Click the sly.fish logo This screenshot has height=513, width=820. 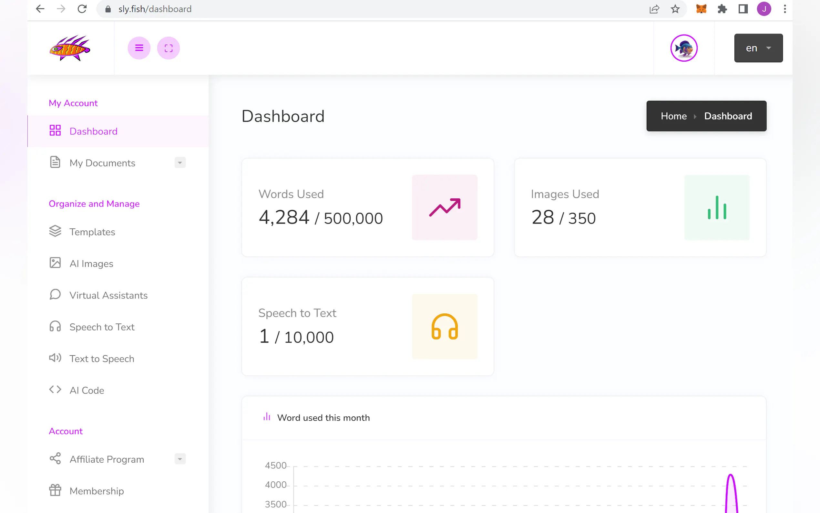point(70,48)
